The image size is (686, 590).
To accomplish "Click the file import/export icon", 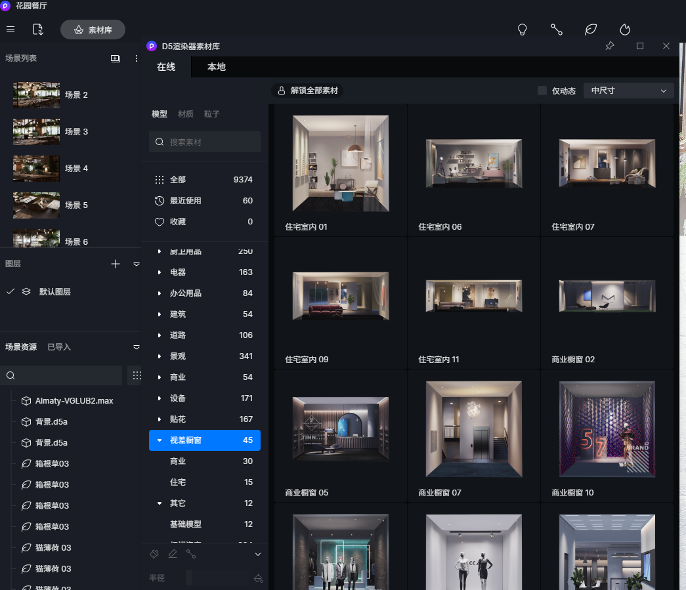I will (38, 30).
